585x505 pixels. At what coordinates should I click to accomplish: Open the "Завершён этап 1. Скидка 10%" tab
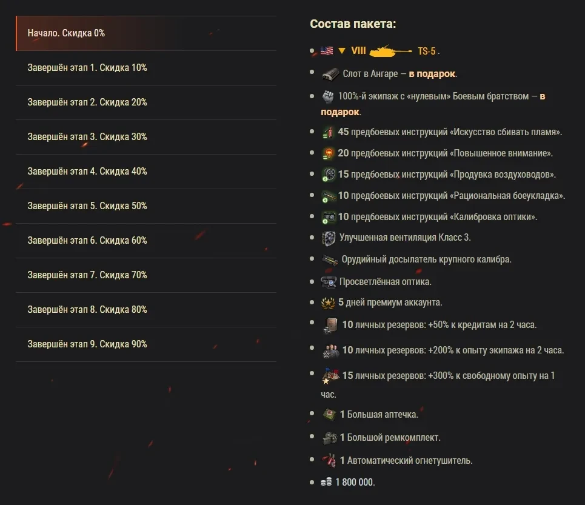(x=145, y=68)
